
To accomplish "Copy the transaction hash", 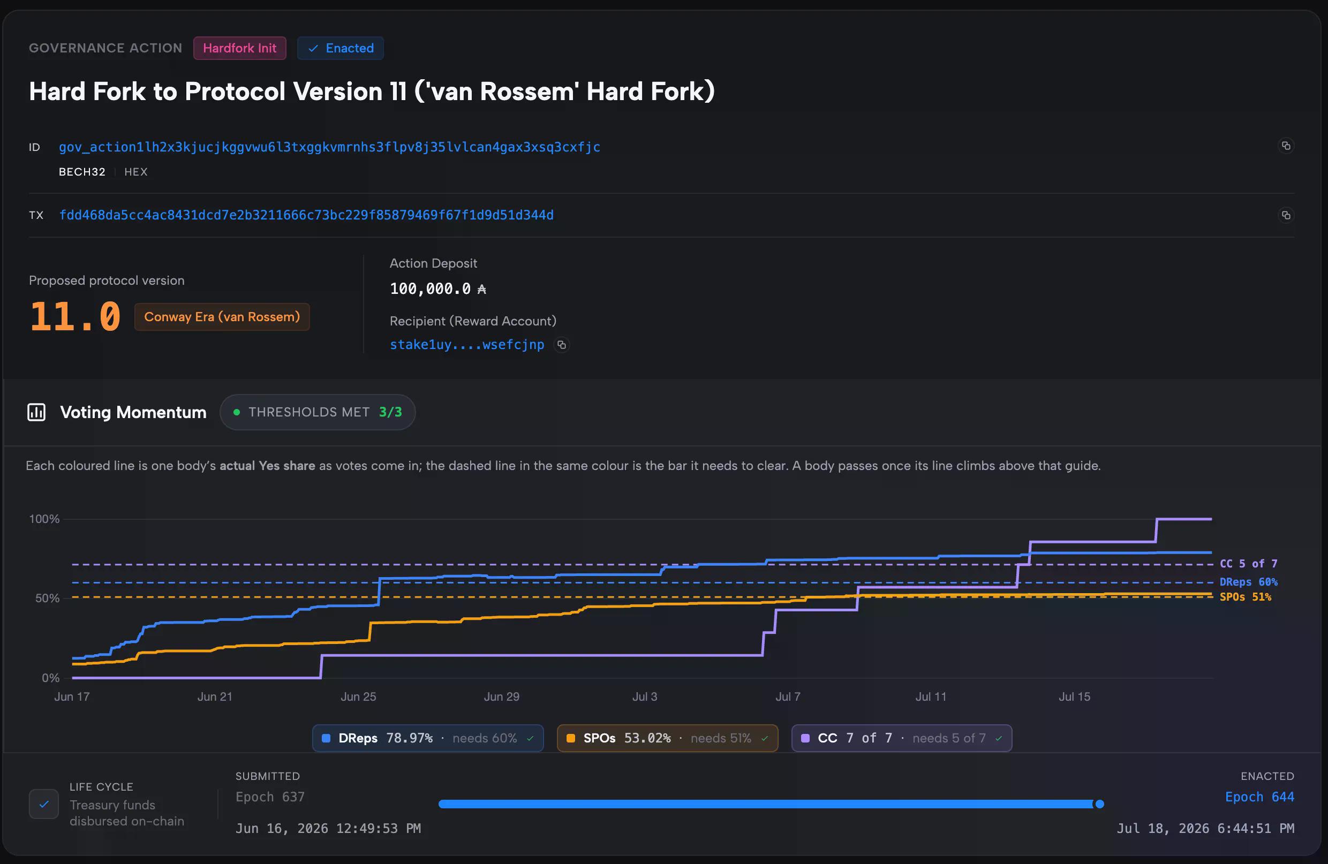I will (1286, 215).
